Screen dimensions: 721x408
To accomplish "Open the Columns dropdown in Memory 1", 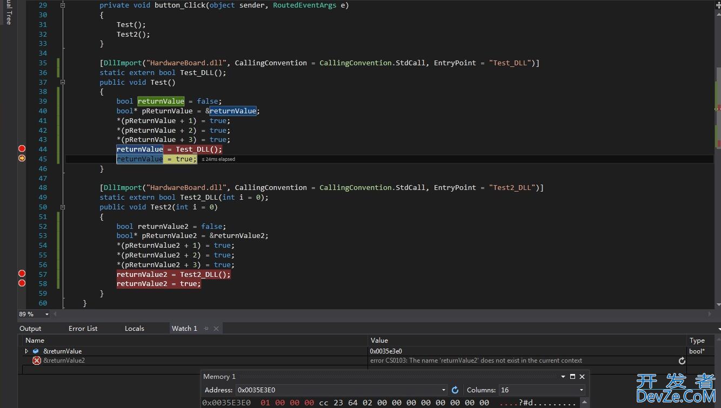I will [x=582, y=390].
